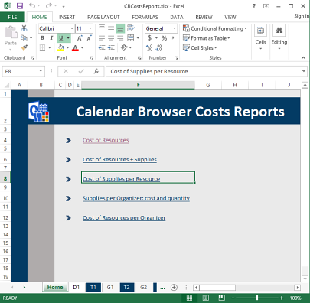The height and width of the screenshot is (303, 310).
Task: Expand the Conditional Formatting menu
Action: click(x=215, y=28)
